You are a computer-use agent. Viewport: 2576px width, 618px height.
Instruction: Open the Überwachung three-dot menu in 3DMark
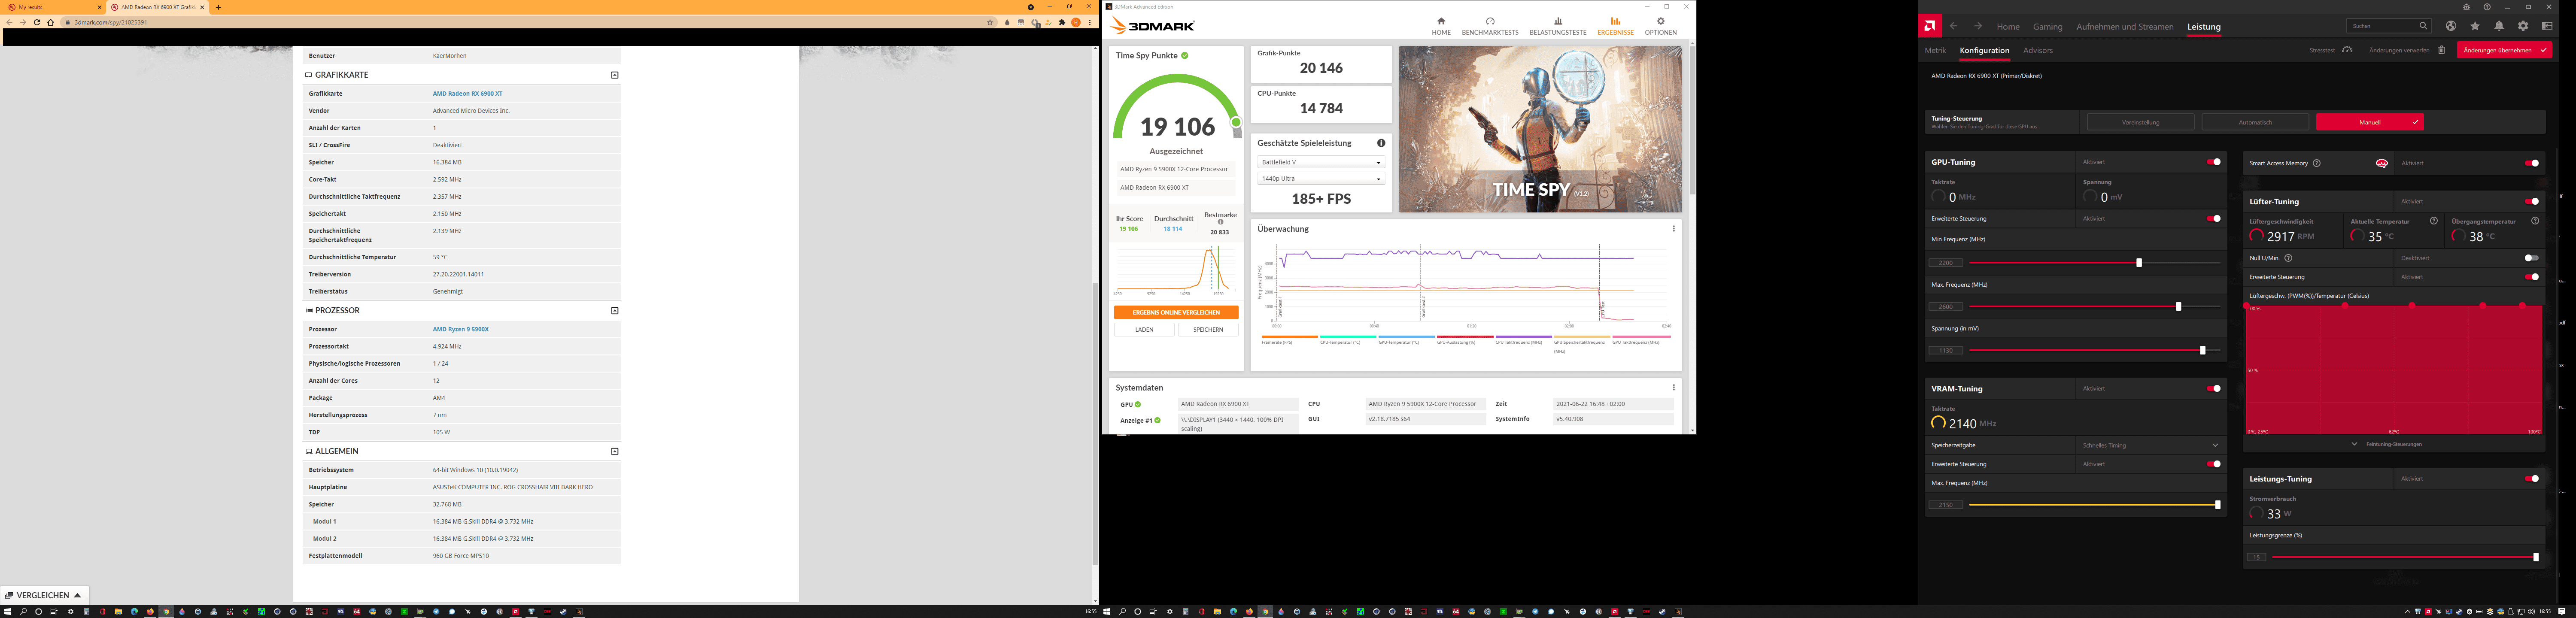click(x=1673, y=229)
